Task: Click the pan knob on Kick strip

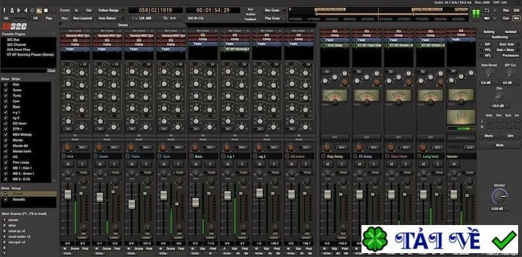Action: 68,147
